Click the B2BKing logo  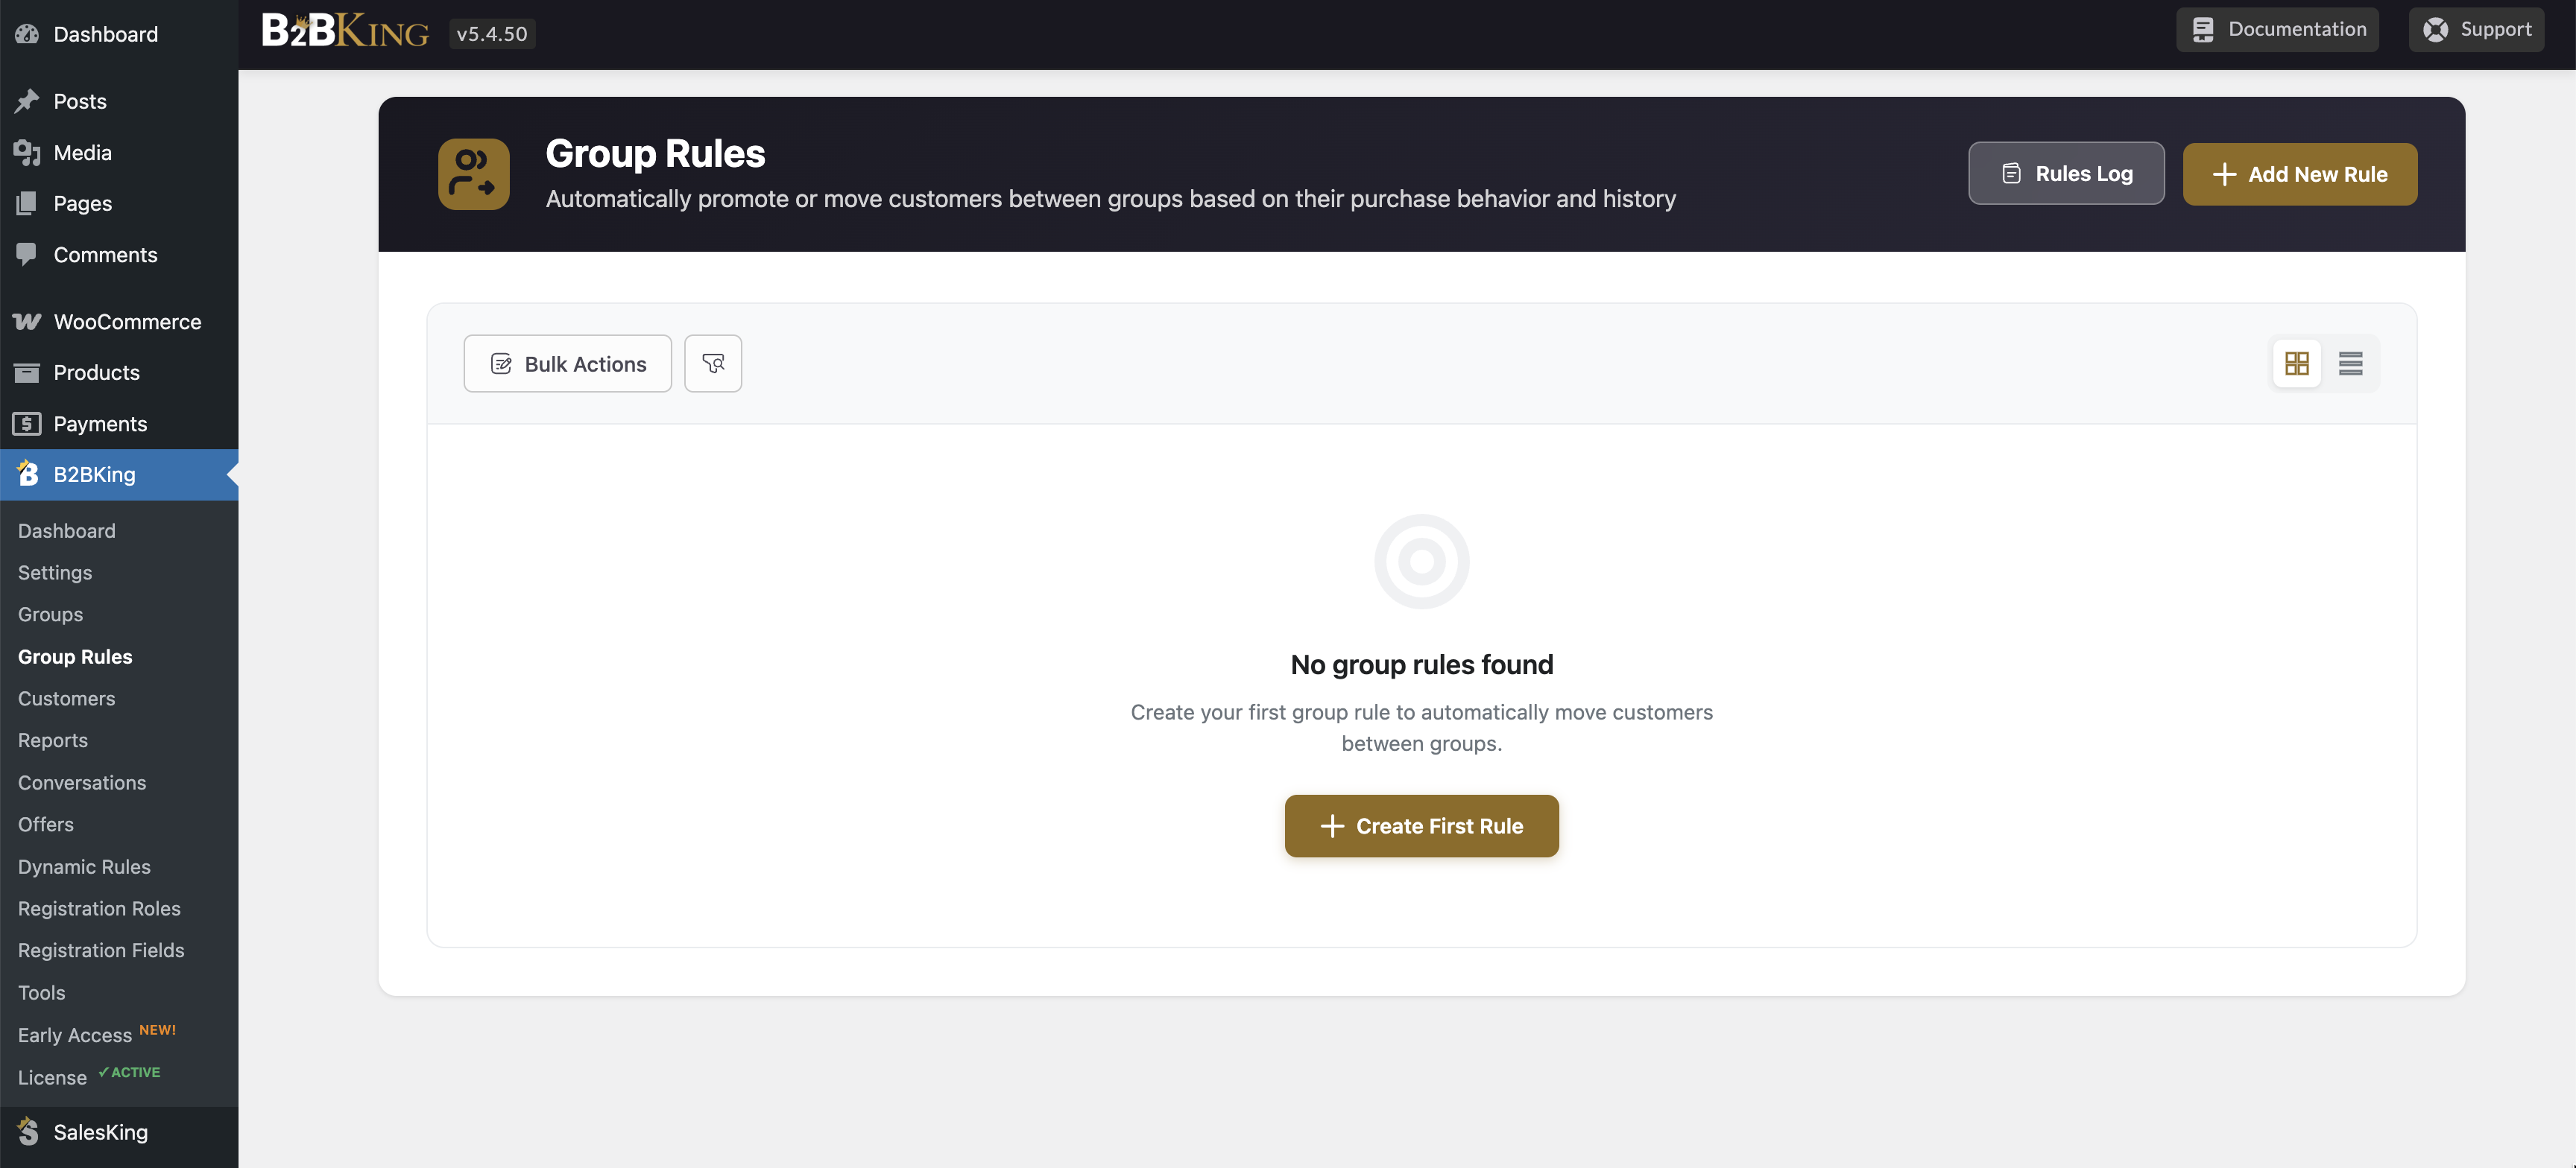[345, 32]
